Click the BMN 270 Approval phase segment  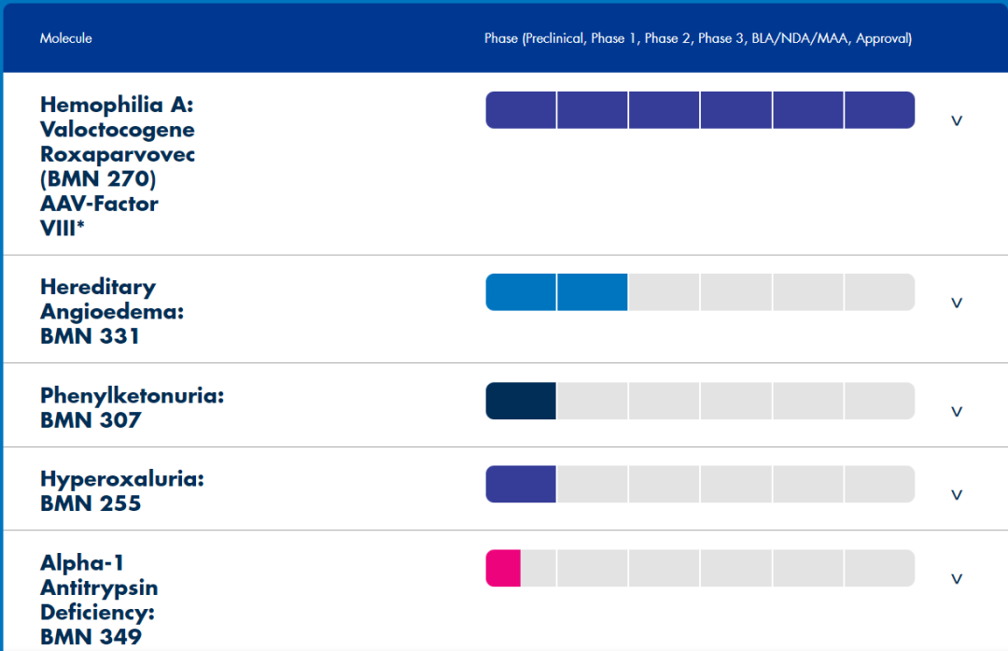pyautogui.click(x=879, y=110)
